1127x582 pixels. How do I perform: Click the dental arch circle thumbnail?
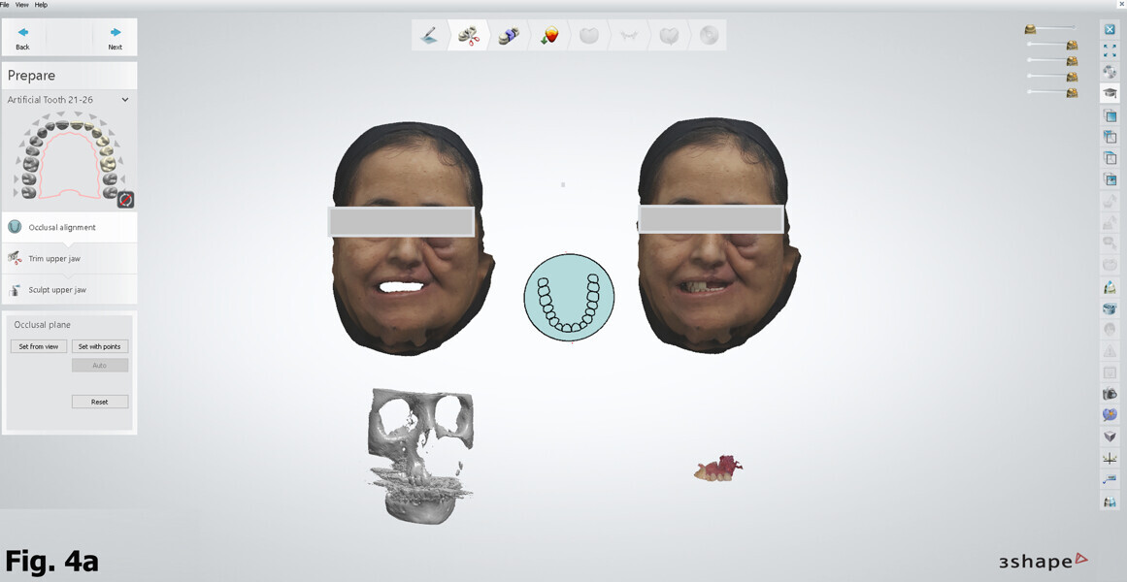pyautogui.click(x=569, y=298)
